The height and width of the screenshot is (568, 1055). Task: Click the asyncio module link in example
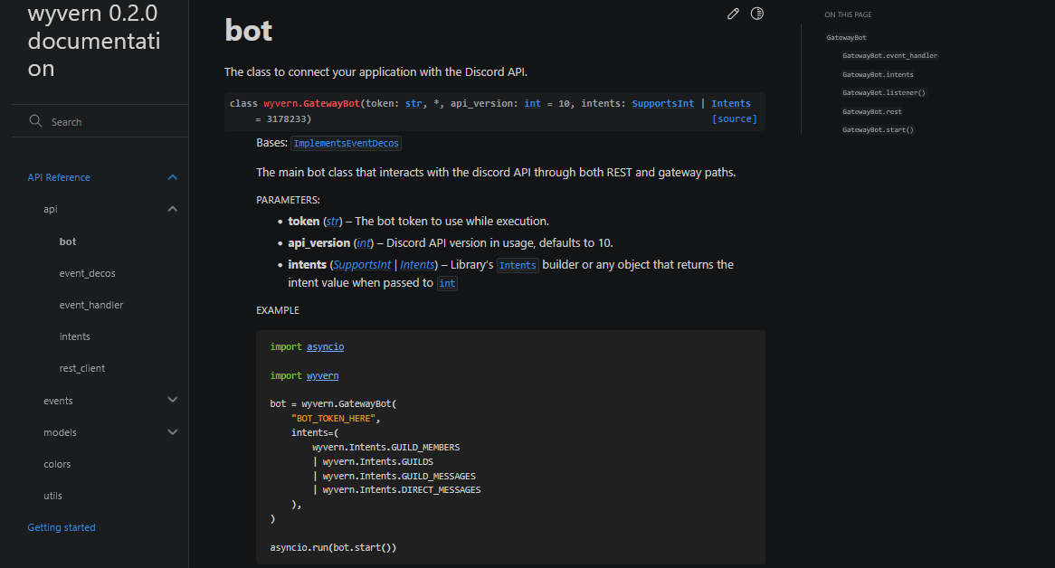(325, 346)
